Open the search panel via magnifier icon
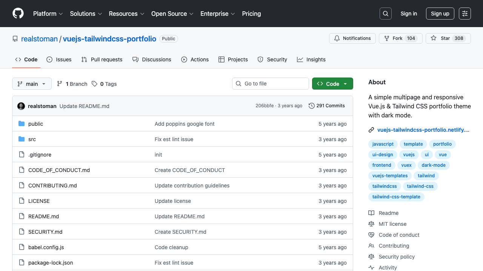Screen dimensions: 483x271 tap(385, 13)
